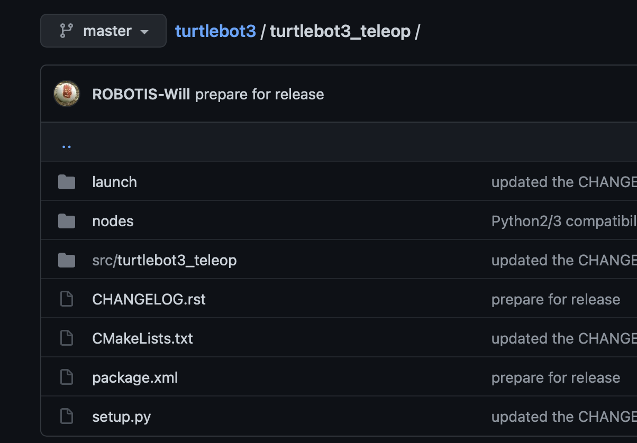The image size is (637, 443).
Task: Open the master branch dropdown
Action: (103, 31)
